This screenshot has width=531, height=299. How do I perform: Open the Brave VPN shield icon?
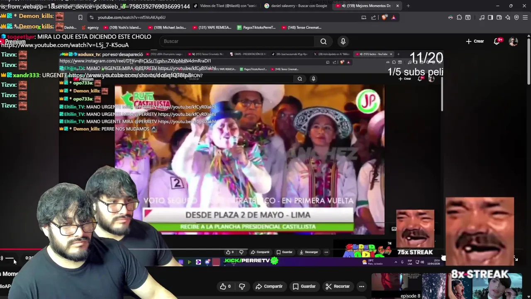(x=516, y=17)
